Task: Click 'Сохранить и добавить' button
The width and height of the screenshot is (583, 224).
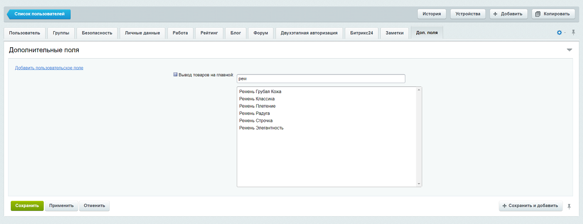Action: [x=531, y=206]
